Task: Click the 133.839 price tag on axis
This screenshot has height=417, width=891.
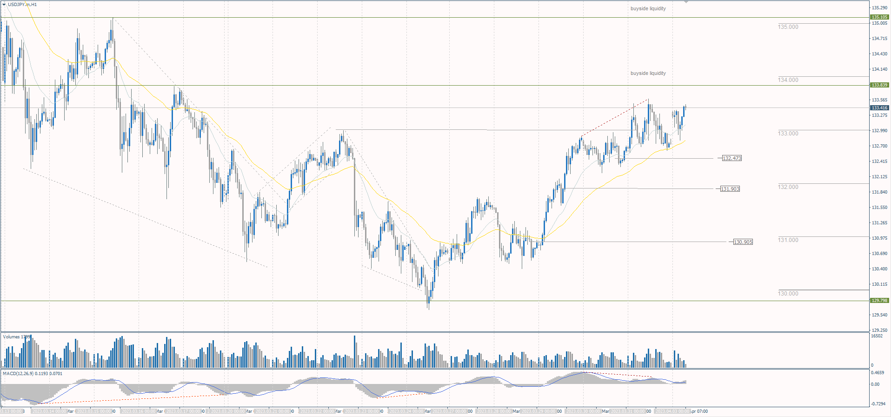Action: (x=879, y=85)
